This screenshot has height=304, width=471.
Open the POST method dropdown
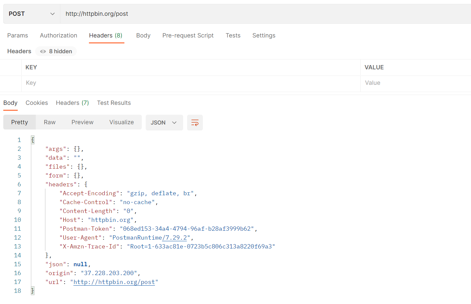click(32, 14)
